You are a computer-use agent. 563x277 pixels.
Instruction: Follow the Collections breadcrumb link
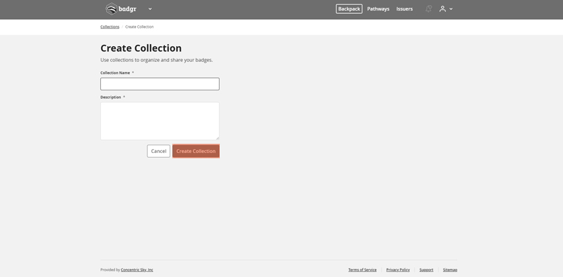[110, 27]
